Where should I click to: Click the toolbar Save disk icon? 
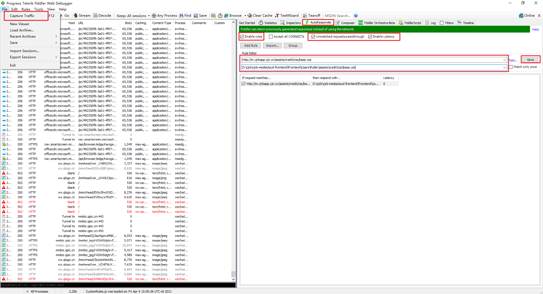196,16
